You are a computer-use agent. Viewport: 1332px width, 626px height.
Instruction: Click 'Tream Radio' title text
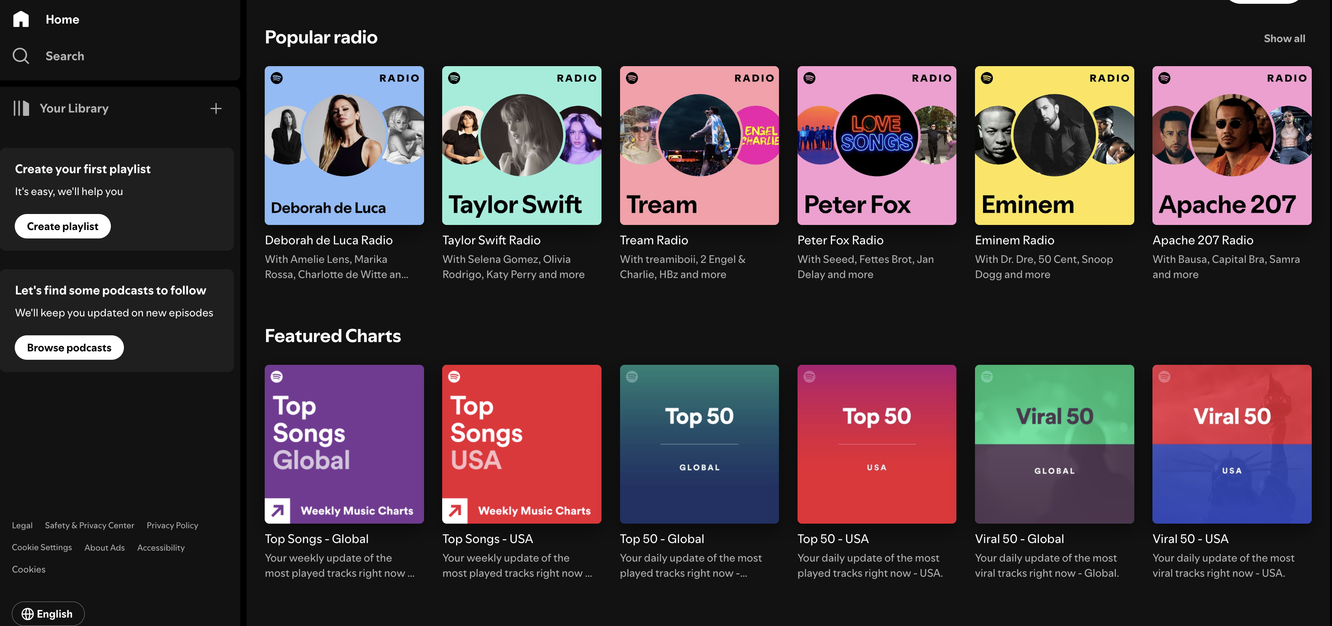coord(654,240)
